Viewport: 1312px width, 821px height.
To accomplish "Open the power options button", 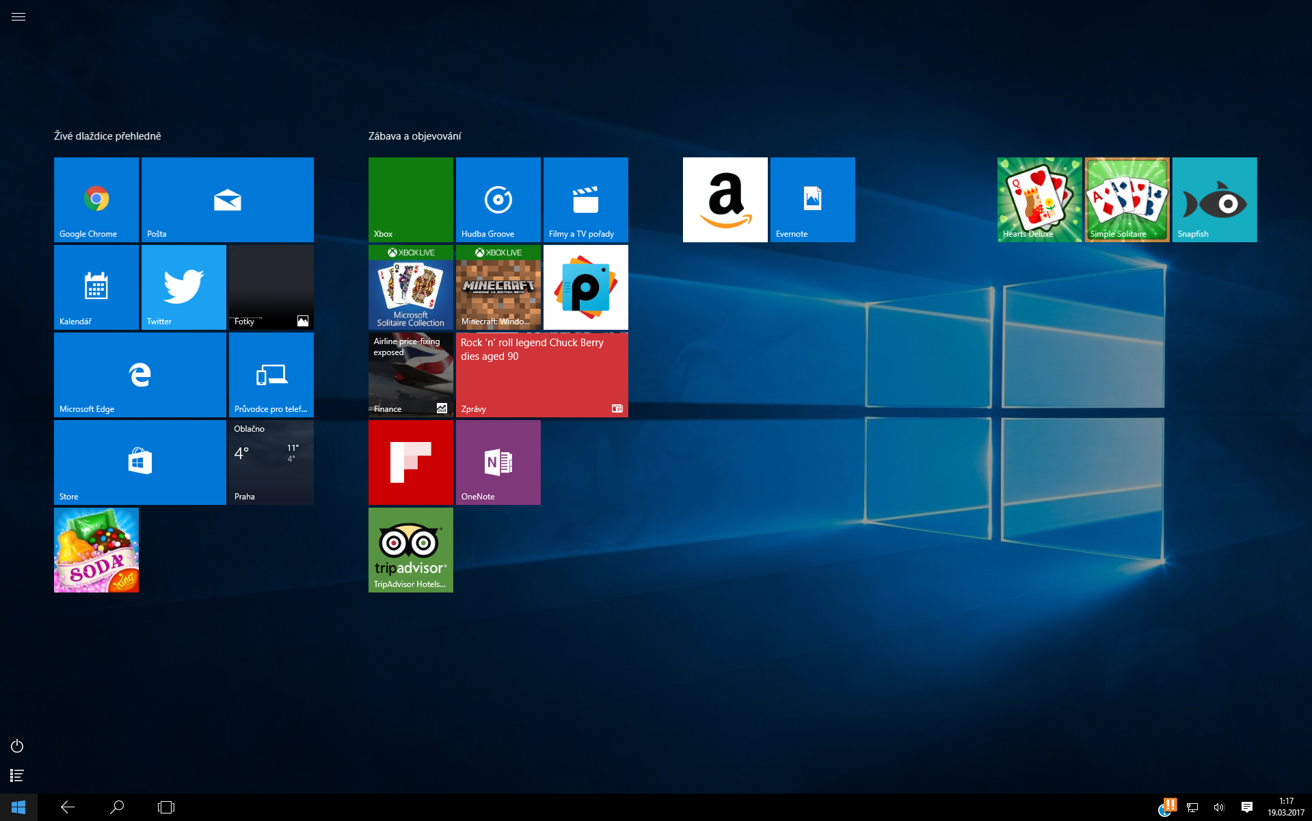I will pyautogui.click(x=17, y=746).
